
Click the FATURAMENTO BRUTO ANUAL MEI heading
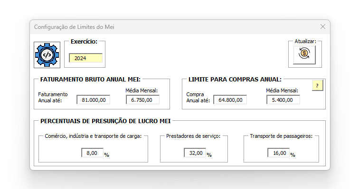[x=90, y=80]
